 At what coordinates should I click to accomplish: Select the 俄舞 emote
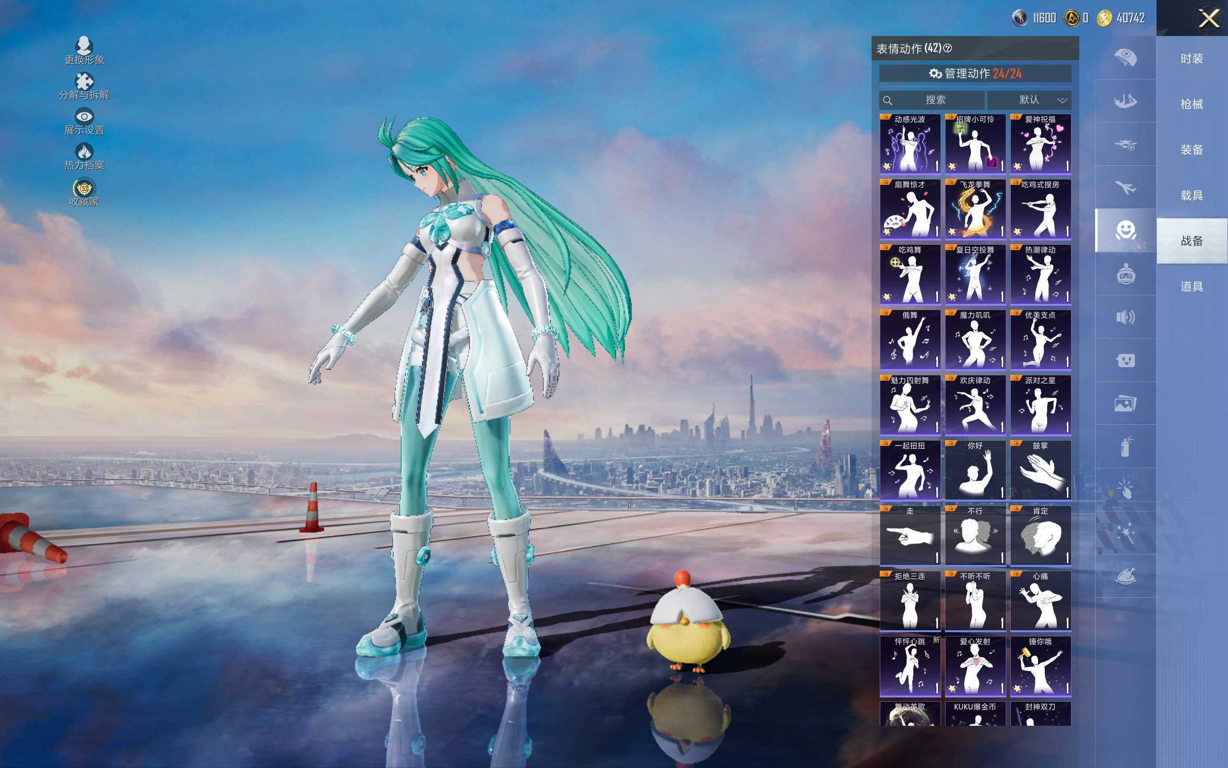click(910, 340)
